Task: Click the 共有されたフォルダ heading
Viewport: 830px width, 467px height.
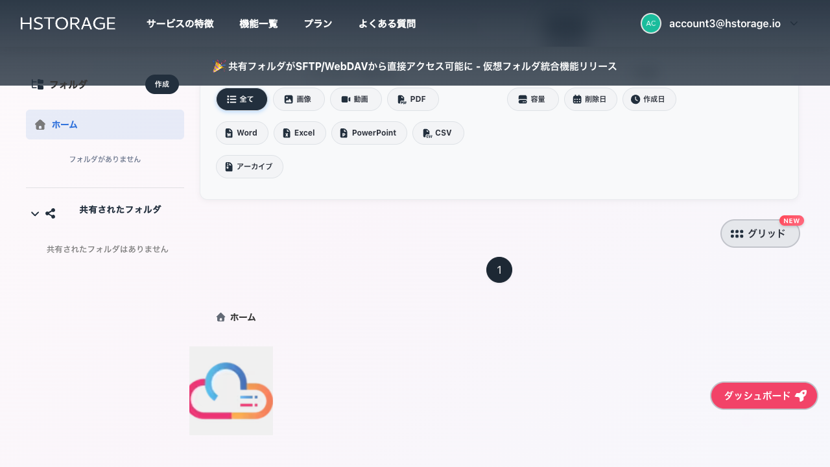Action: click(120, 210)
